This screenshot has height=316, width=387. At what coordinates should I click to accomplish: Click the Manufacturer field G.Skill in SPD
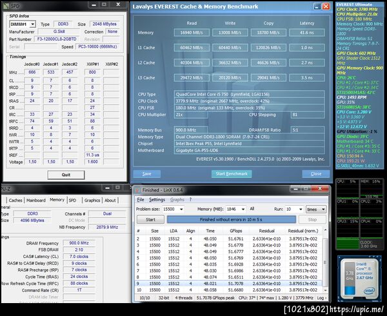click(59, 32)
